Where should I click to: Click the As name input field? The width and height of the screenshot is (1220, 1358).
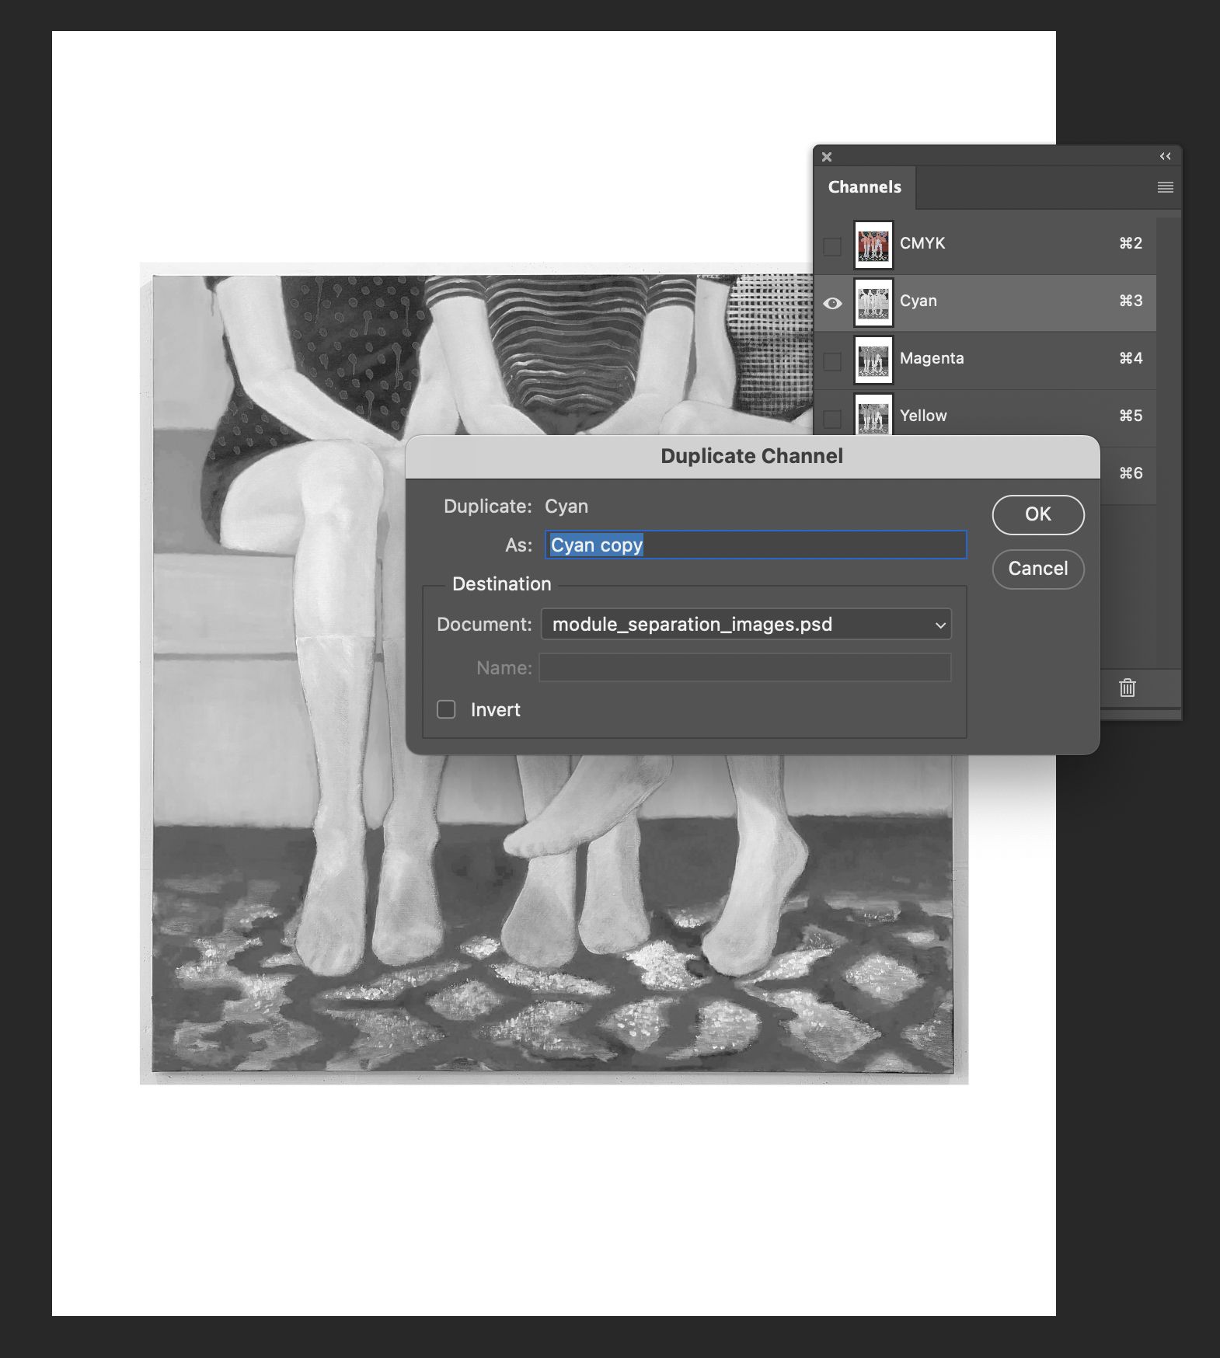point(756,545)
